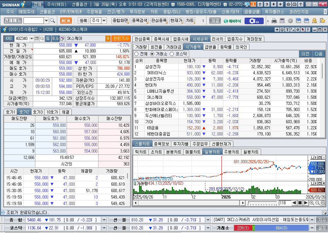The width and height of the screenshot is (328, 233).
Task: Click the 종합화면 toolbar button
Action: coord(120,21)
